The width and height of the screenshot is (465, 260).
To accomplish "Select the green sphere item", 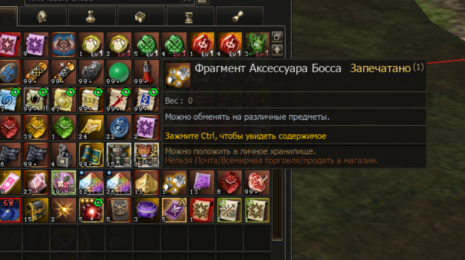I will click(x=119, y=72).
